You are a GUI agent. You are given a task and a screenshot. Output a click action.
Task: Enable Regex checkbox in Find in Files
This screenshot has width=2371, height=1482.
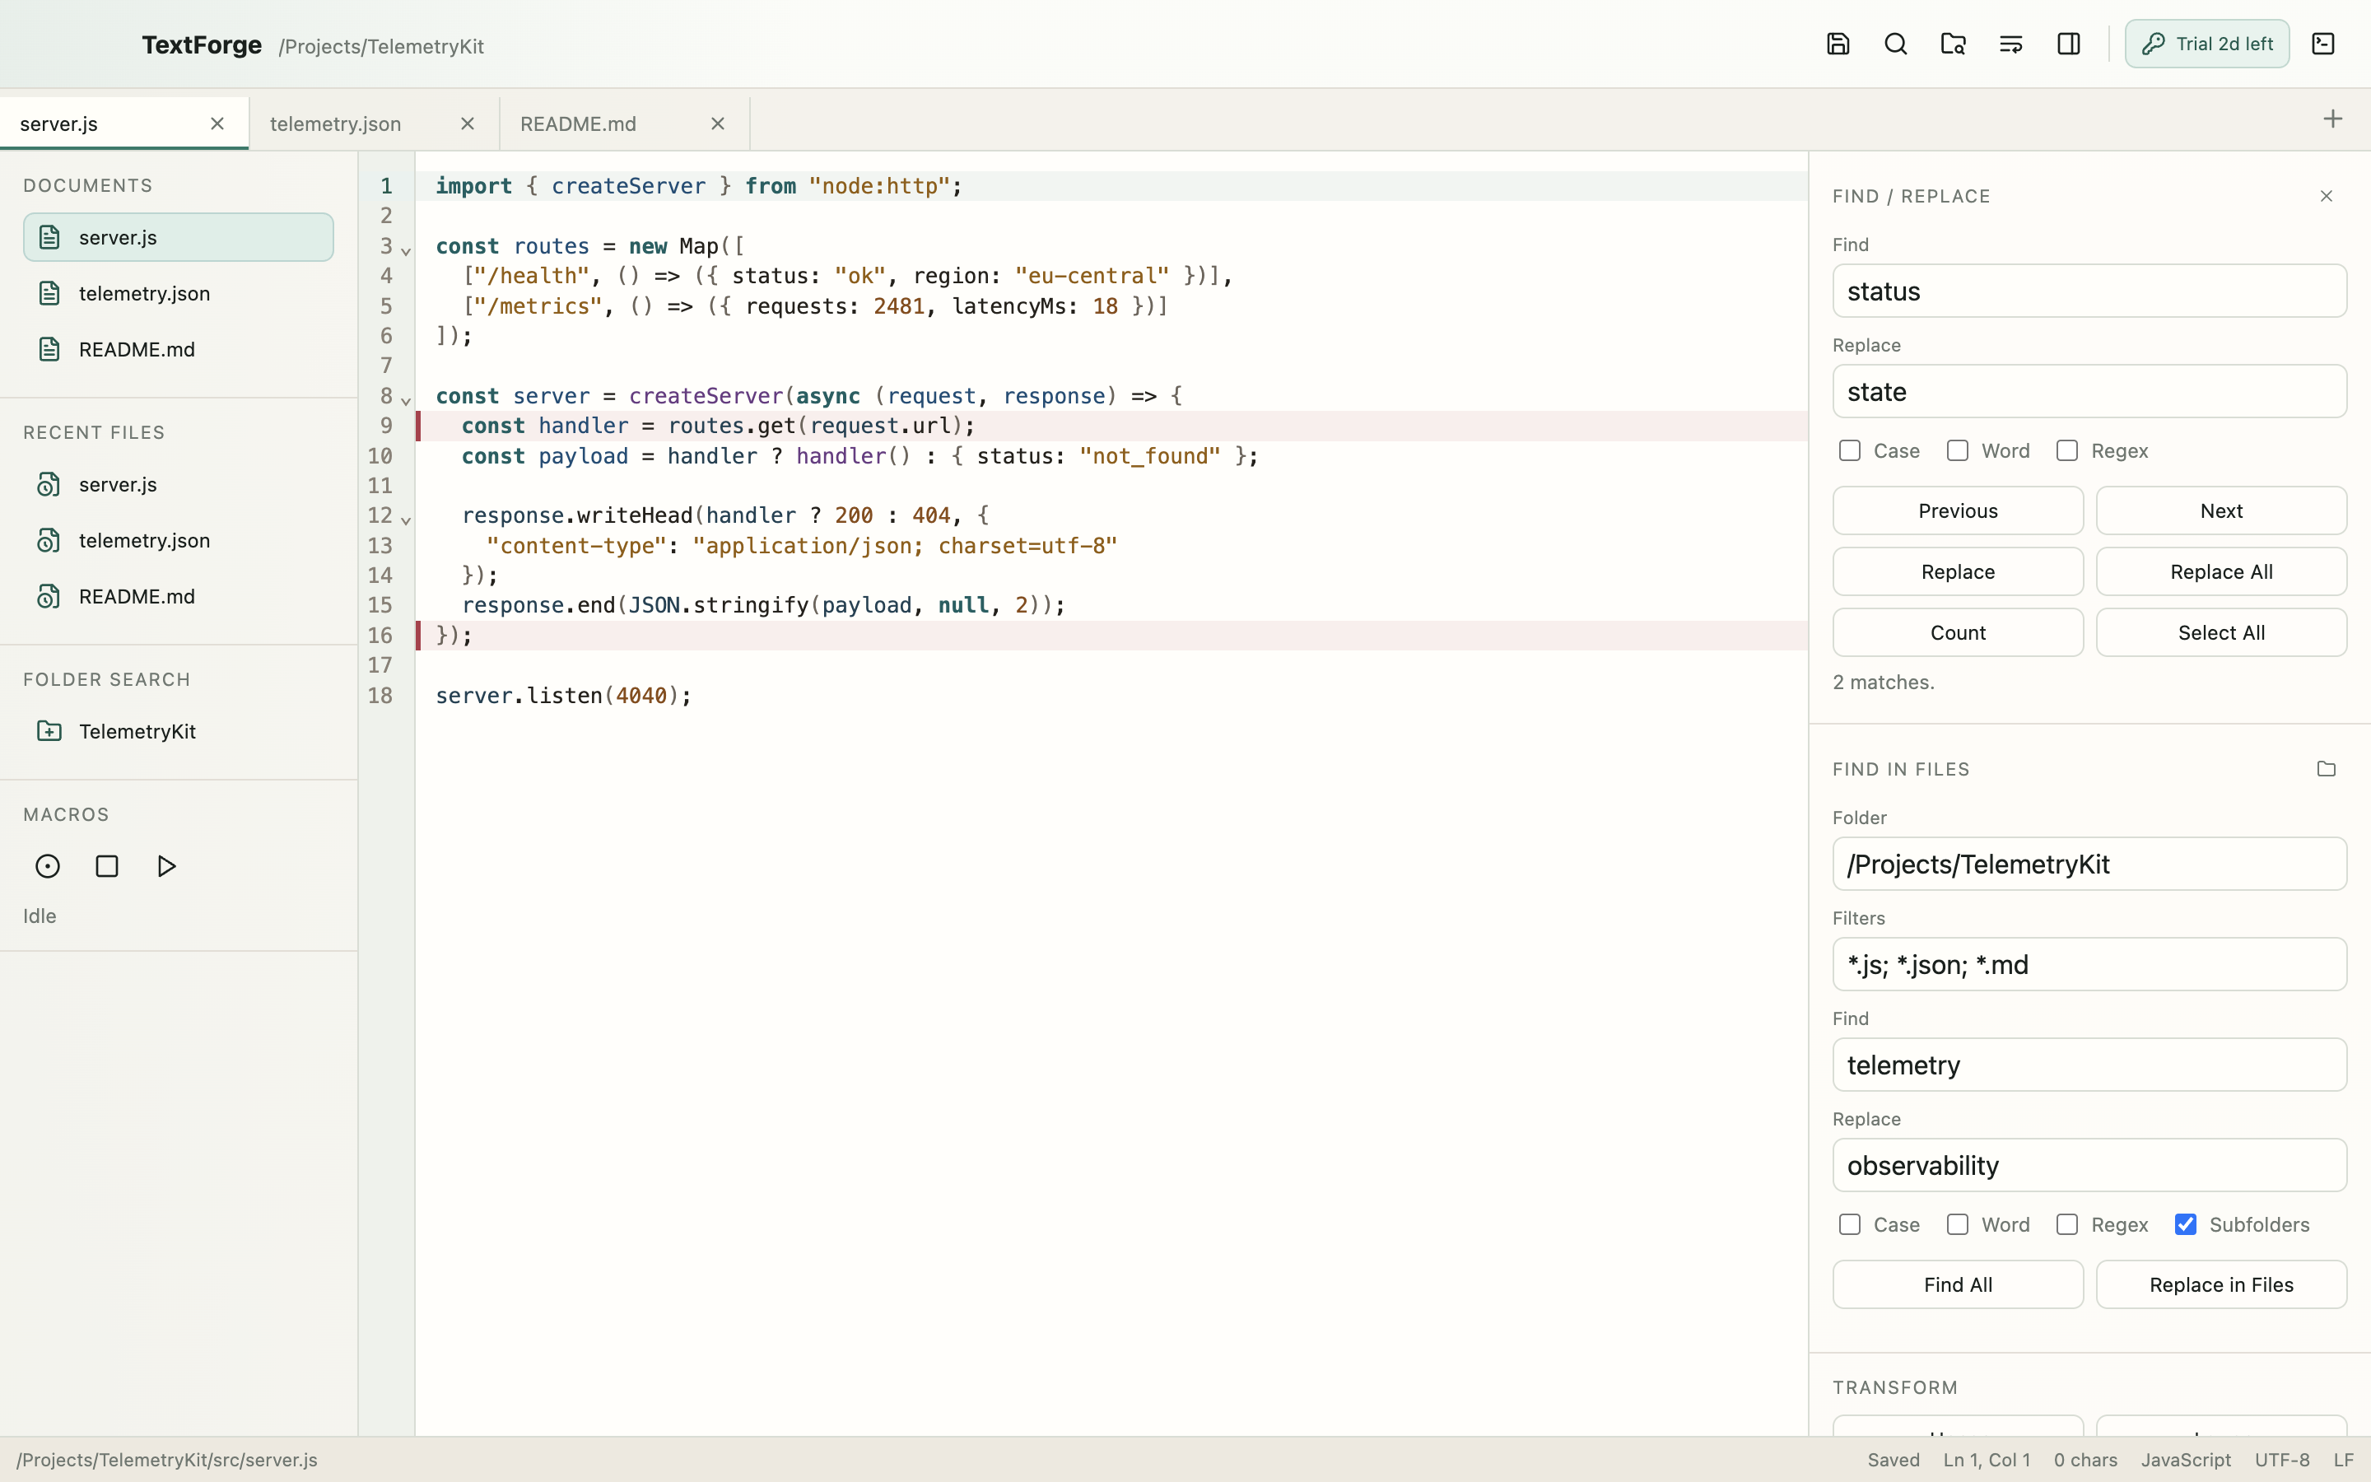2067,1225
